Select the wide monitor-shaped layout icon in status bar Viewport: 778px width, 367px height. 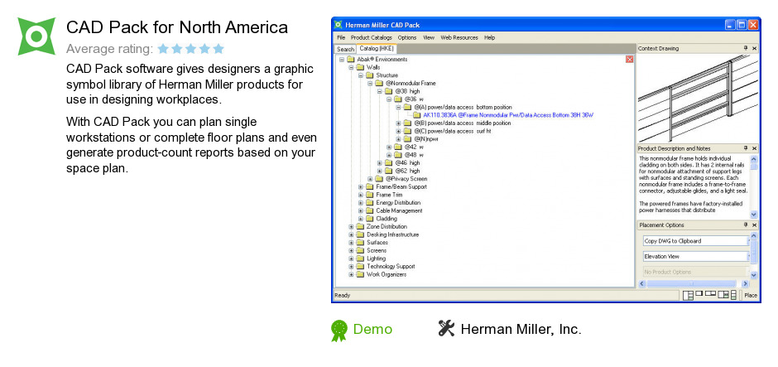tap(710, 293)
